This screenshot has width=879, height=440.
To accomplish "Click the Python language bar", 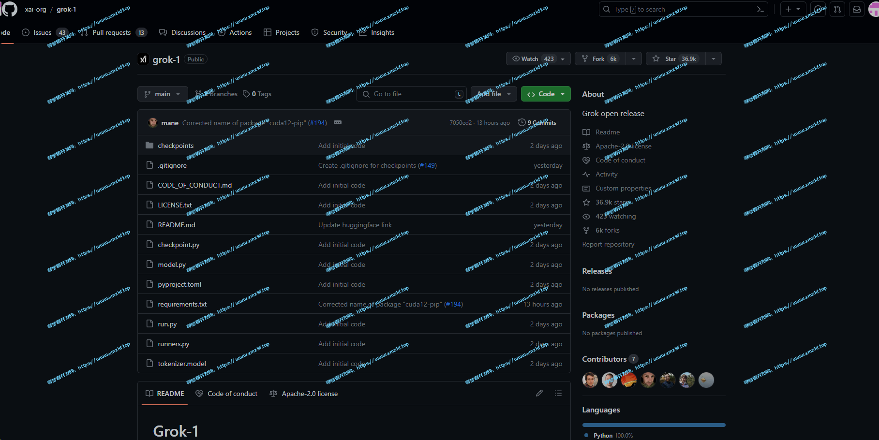I will (x=654, y=425).
